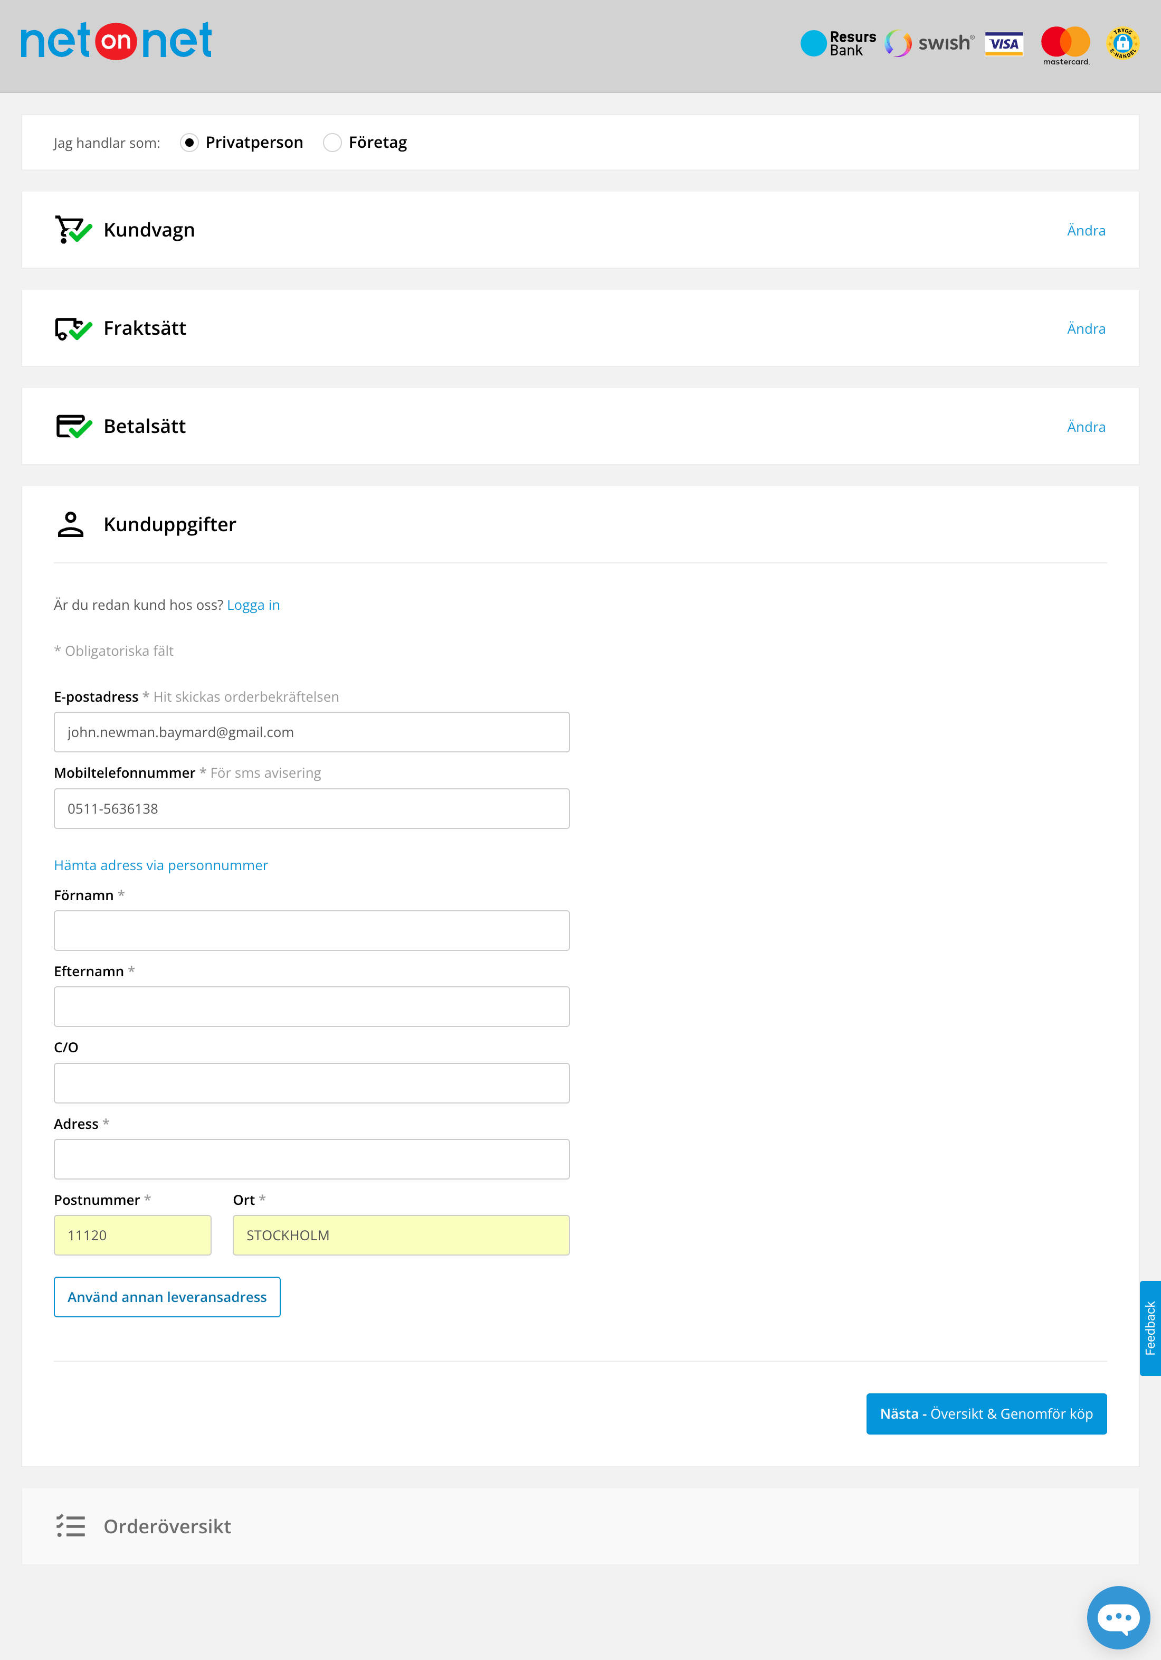Click the Logga in link
Screen dimensions: 1161x1660
(x=253, y=605)
